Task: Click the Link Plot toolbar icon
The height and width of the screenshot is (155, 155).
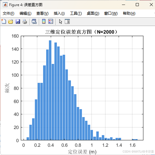Action: click(34, 21)
